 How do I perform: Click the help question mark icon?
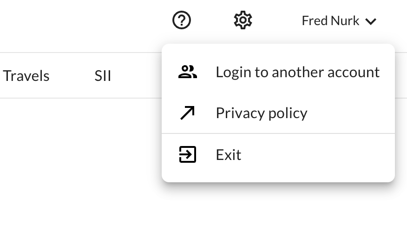[x=182, y=20]
